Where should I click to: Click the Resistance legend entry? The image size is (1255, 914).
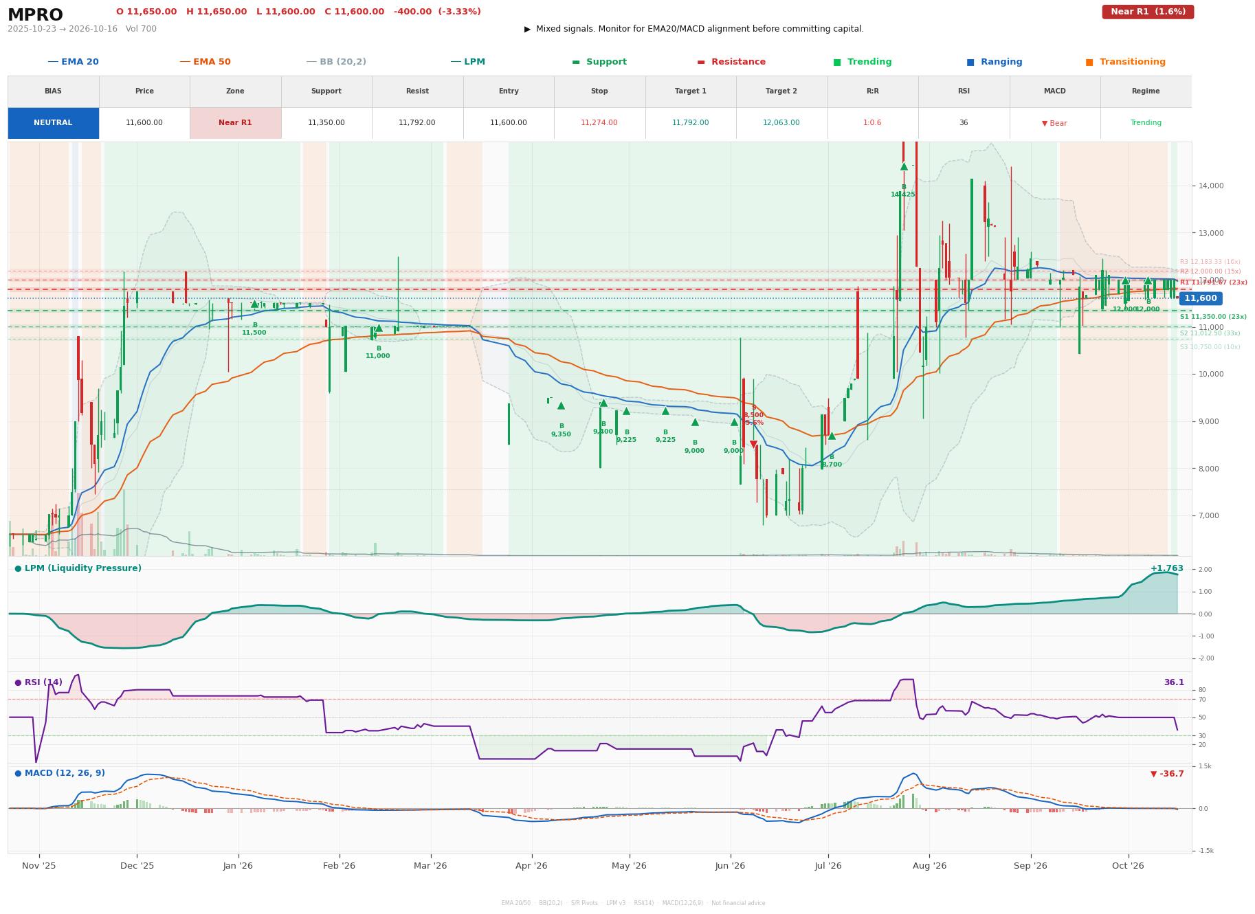[731, 62]
